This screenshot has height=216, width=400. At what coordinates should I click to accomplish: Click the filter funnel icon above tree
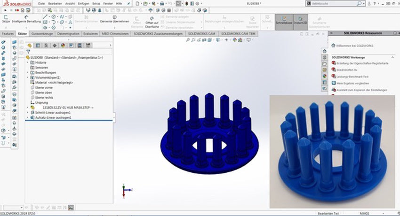click(29, 52)
